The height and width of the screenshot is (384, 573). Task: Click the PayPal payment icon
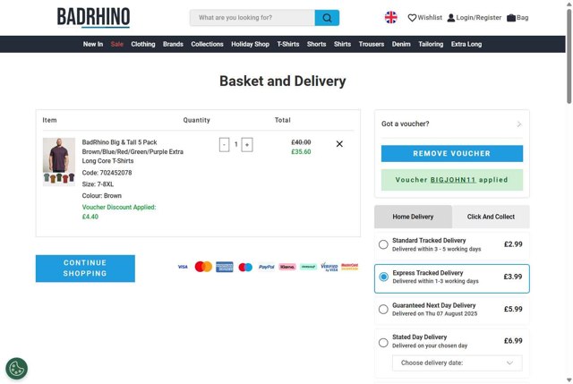click(x=267, y=267)
